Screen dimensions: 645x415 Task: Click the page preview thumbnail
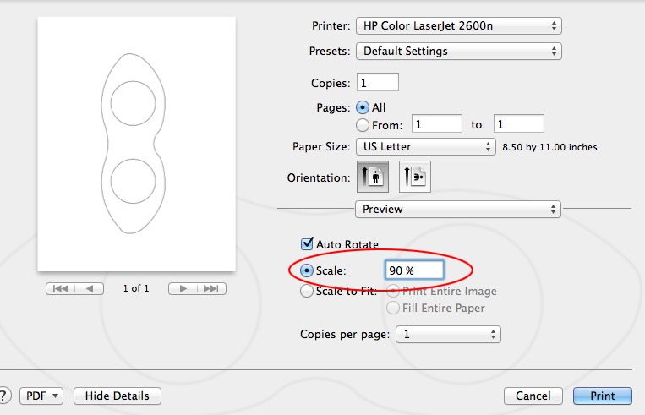click(x=137, y=144)
